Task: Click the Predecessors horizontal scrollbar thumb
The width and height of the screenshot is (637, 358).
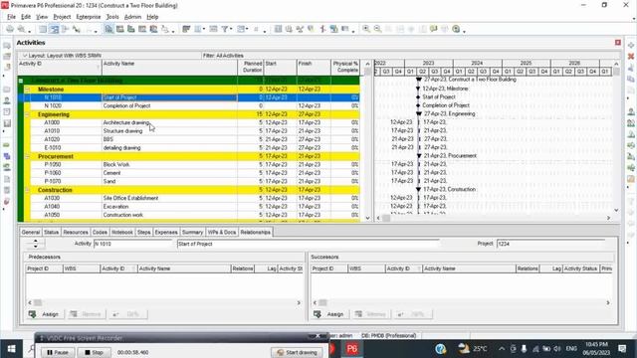Action: pyautogui.click(x=38, y=302)
